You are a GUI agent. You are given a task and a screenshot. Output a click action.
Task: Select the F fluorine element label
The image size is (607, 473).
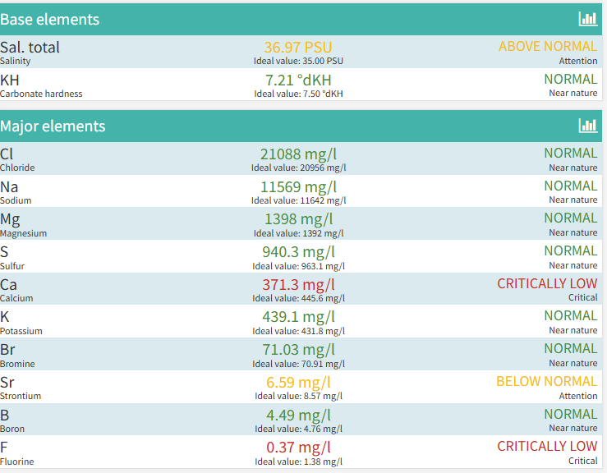[x=4, y=448]
